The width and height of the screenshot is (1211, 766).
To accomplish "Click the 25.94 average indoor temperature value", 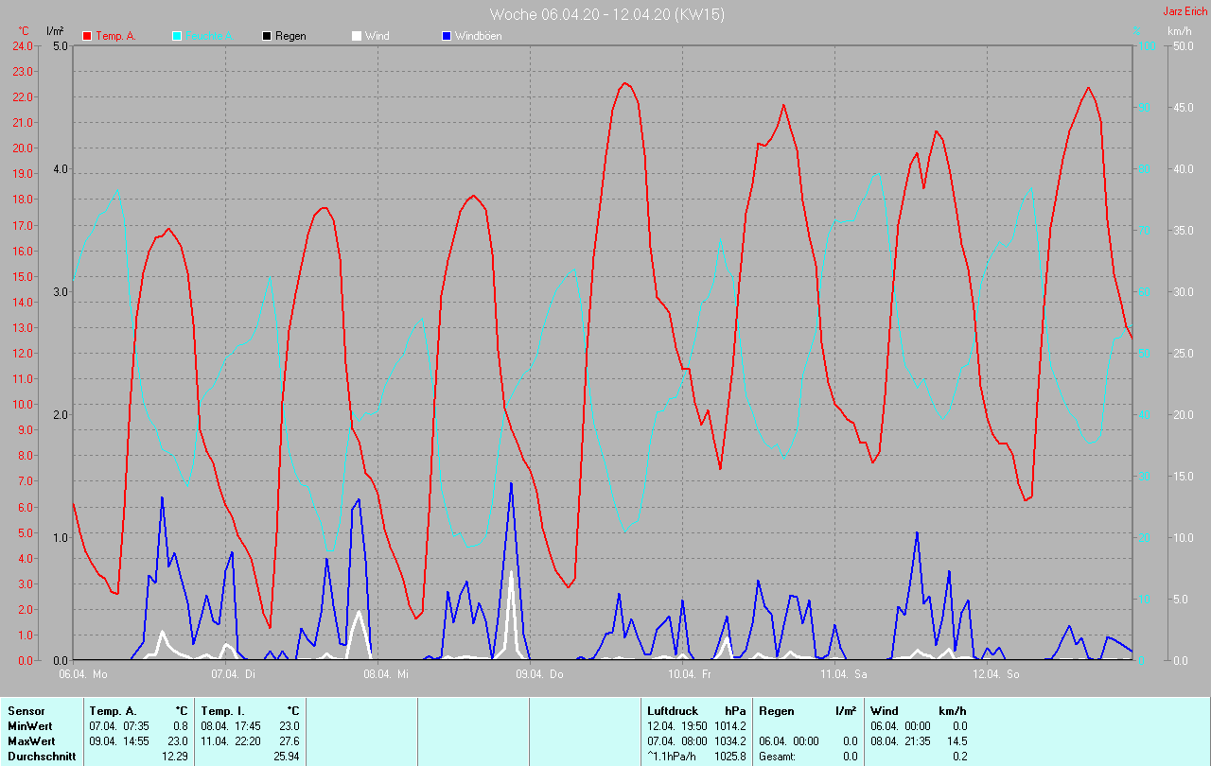I will (x=287, y=757).
